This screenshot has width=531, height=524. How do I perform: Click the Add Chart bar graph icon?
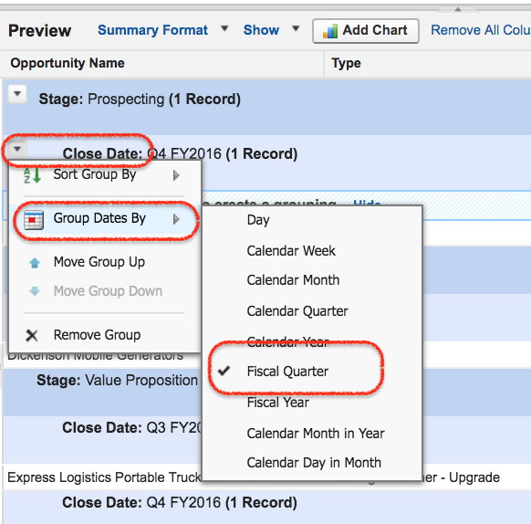pyautogui.click(x=330, y=31)
